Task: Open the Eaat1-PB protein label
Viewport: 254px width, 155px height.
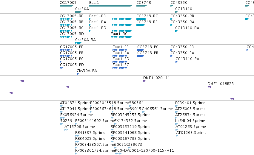Action: click(x=121, y=47)
